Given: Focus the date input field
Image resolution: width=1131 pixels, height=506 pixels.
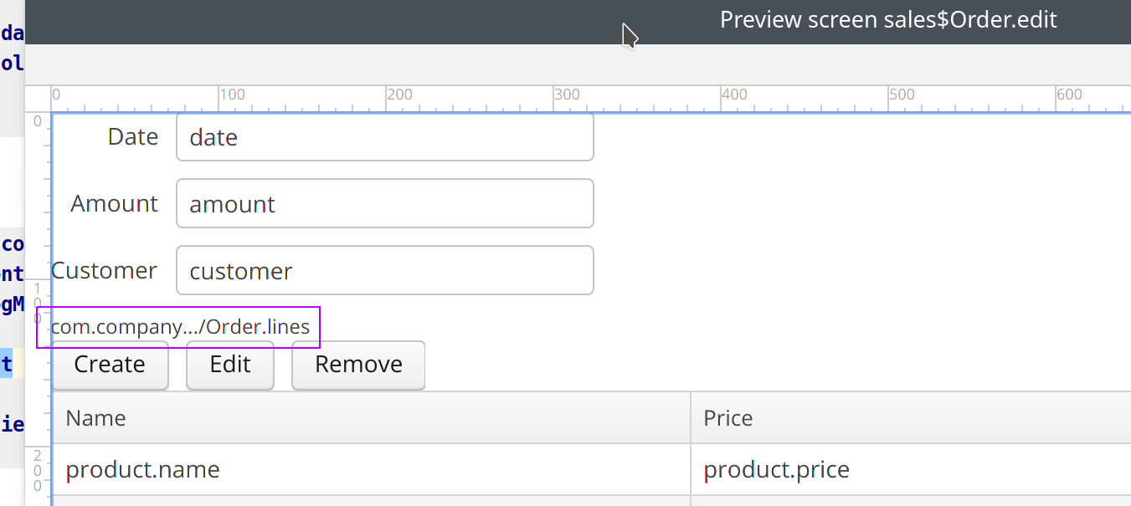Looking at the screenshot, I should 384,137.
